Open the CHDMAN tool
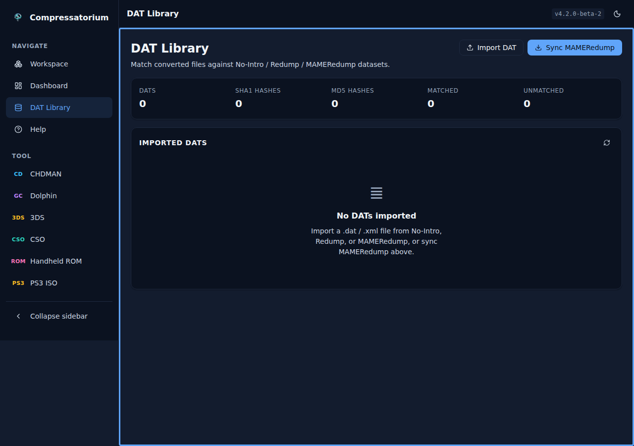Screen dimensions: 634x446 59,174
